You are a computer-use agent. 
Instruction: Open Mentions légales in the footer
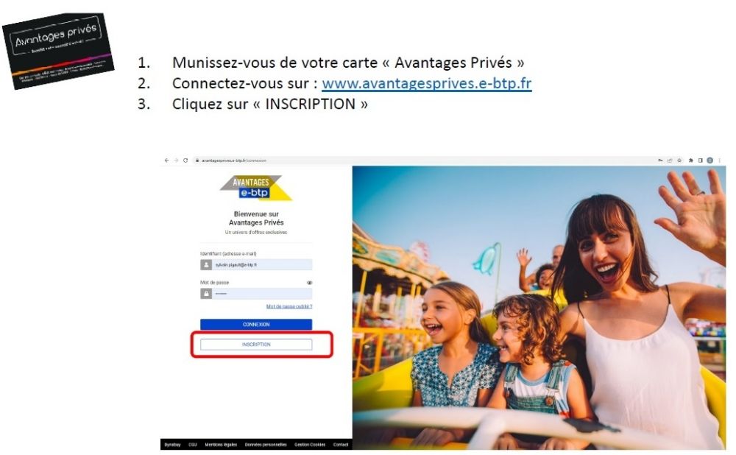click(x=221, y=445)
